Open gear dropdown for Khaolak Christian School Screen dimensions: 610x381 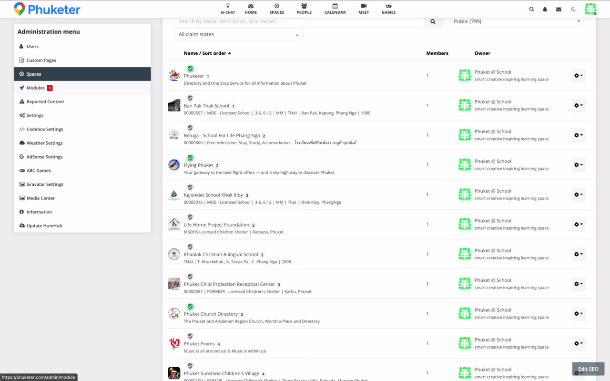pos(579,254)
